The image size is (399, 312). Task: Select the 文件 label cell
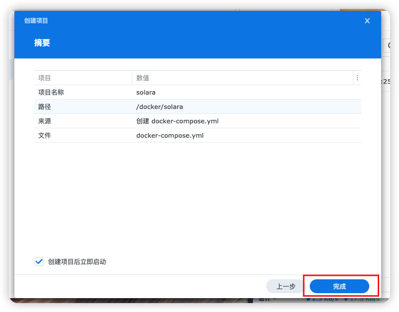coord(45,135)
